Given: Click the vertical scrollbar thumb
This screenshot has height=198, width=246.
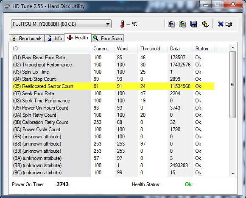Looking at the screenshot, I should tap(233, 85).
